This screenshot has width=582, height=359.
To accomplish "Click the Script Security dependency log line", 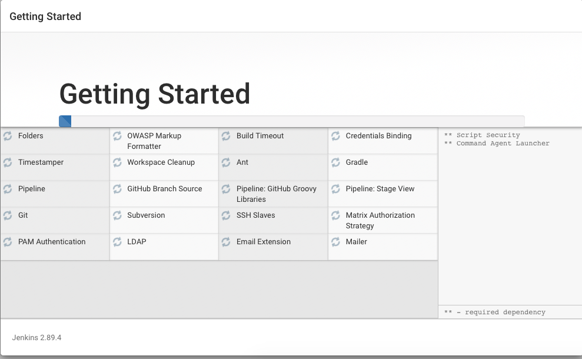I will 482,135.
